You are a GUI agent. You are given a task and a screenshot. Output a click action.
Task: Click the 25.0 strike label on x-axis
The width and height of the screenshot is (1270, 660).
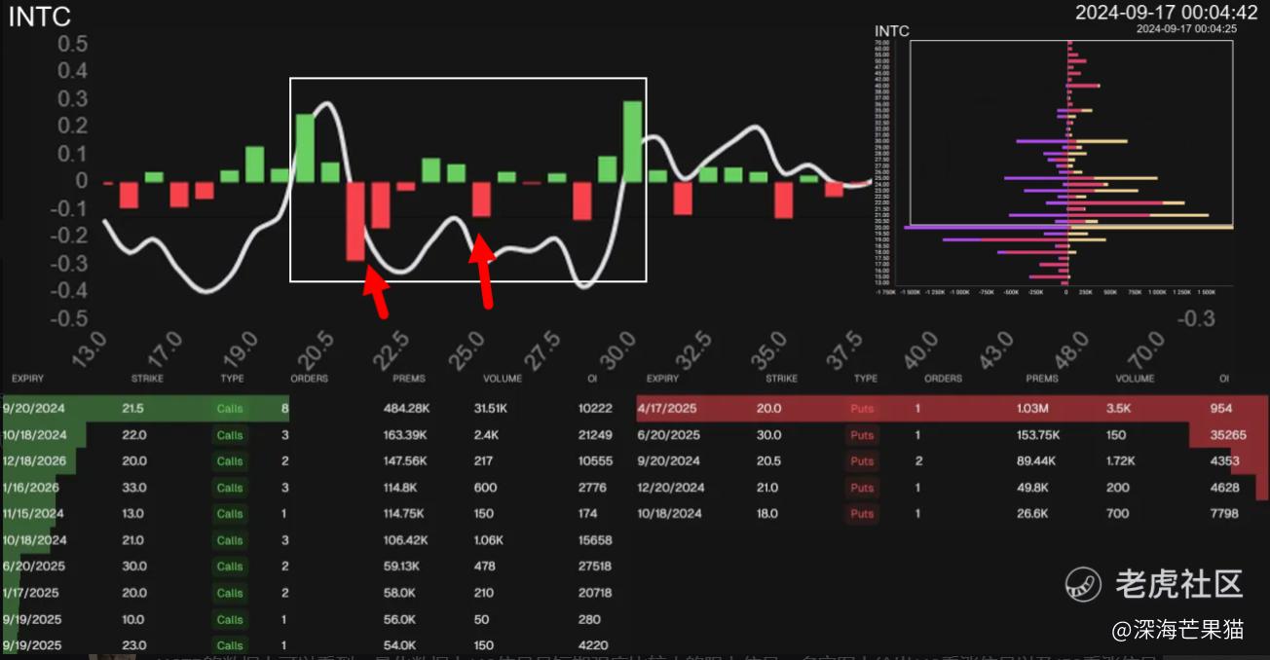(467, 350)
